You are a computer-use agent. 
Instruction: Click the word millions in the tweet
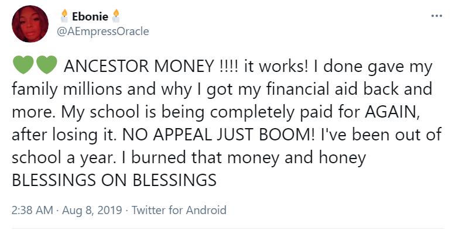[x=93, y=89]
